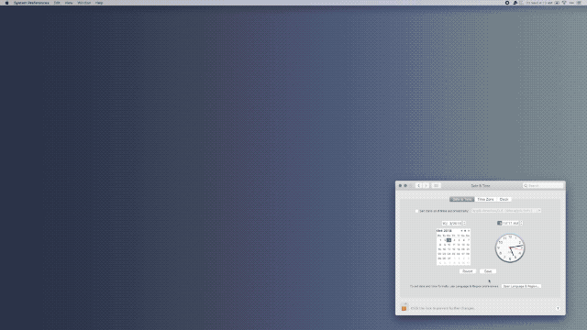Open the Help menu
587x330 pixels.
coord(99,3)
